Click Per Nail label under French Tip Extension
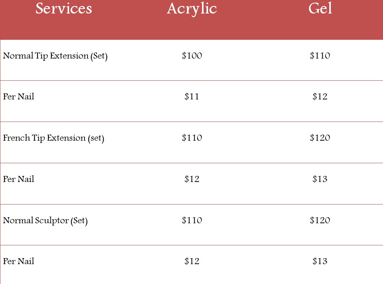 (19, 179)
